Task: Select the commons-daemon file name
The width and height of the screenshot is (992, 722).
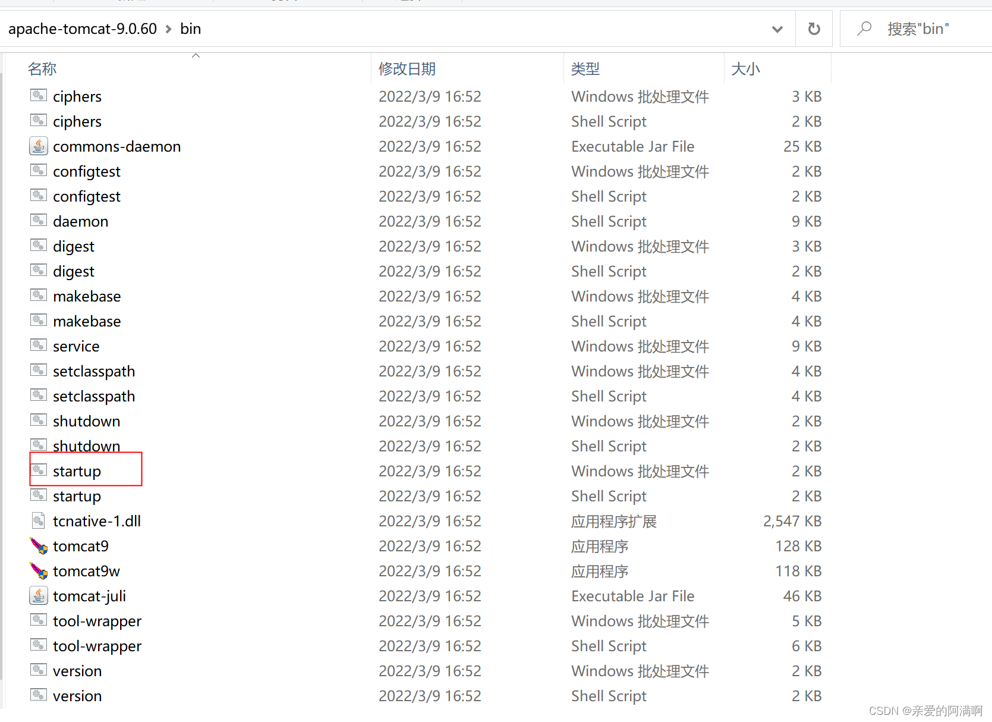Action: 117,146
